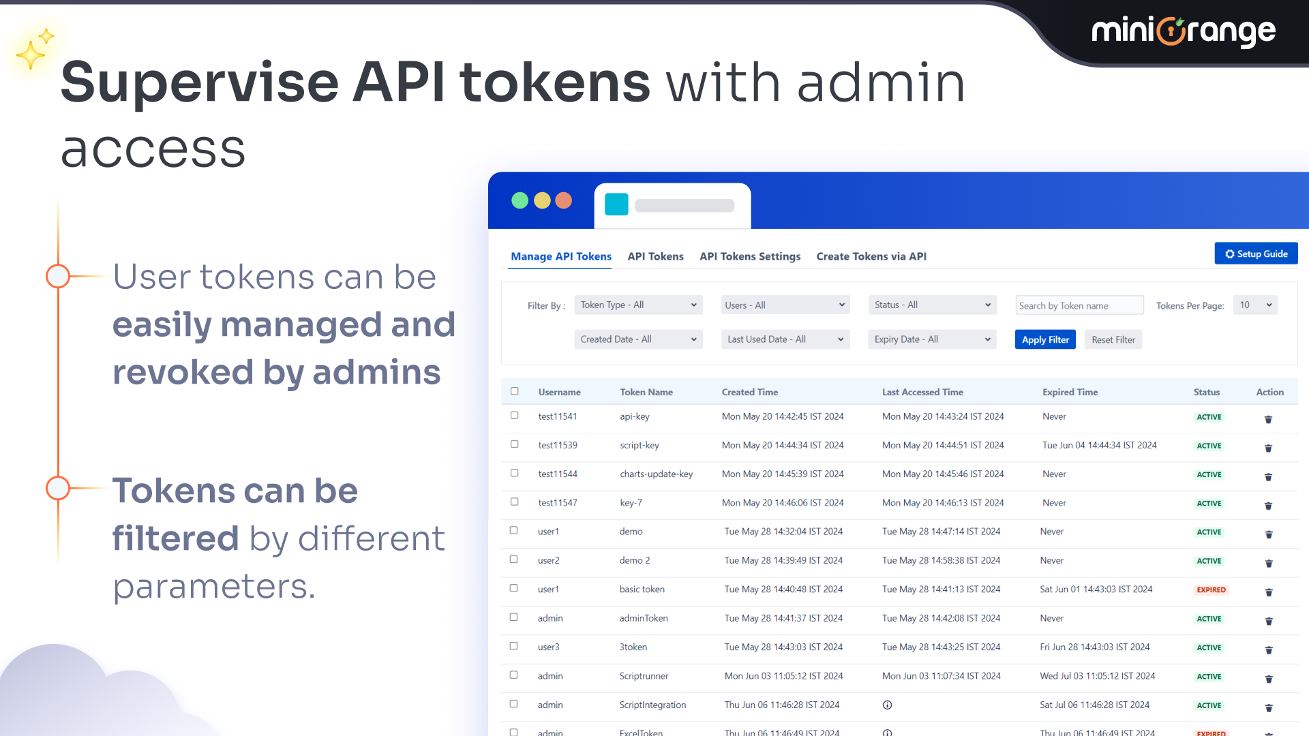
Task: Expand Expiry Date filter dropdown
Action: [x=931, y=339]
